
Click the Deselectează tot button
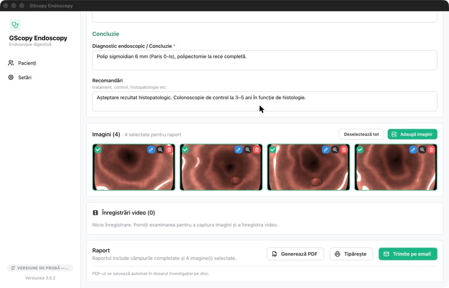pos(361,134)
